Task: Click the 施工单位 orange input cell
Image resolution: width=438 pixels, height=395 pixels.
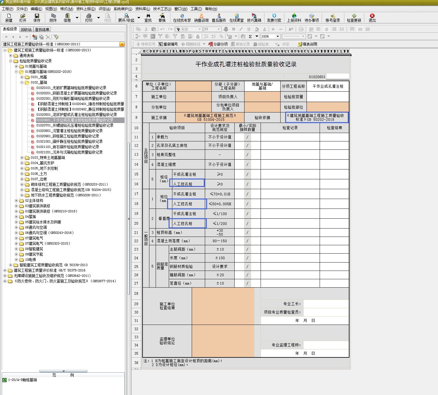Action: [x=193, y=97]
